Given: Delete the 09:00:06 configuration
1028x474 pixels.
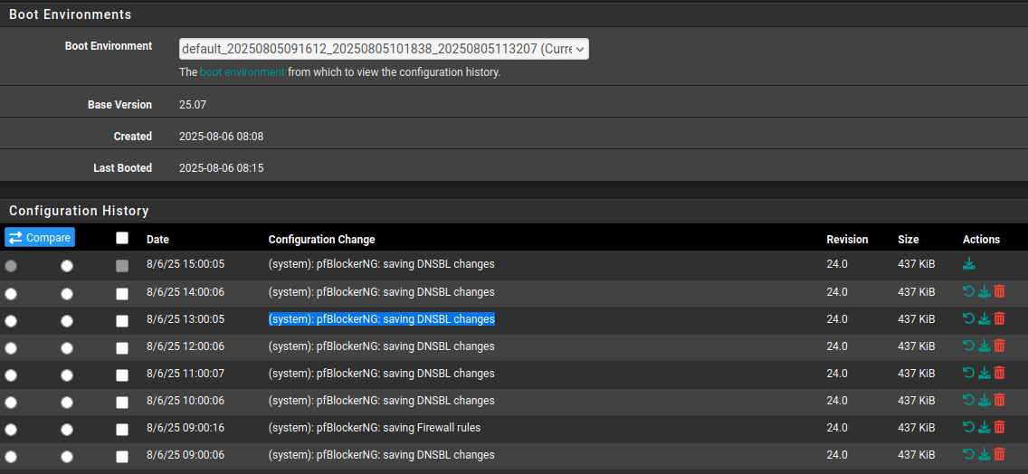Looking at the screenshot, I should click(x=999, y=454).
